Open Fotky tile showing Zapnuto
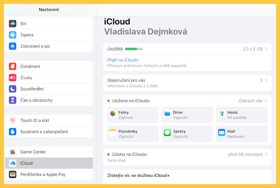 point(133,115)
